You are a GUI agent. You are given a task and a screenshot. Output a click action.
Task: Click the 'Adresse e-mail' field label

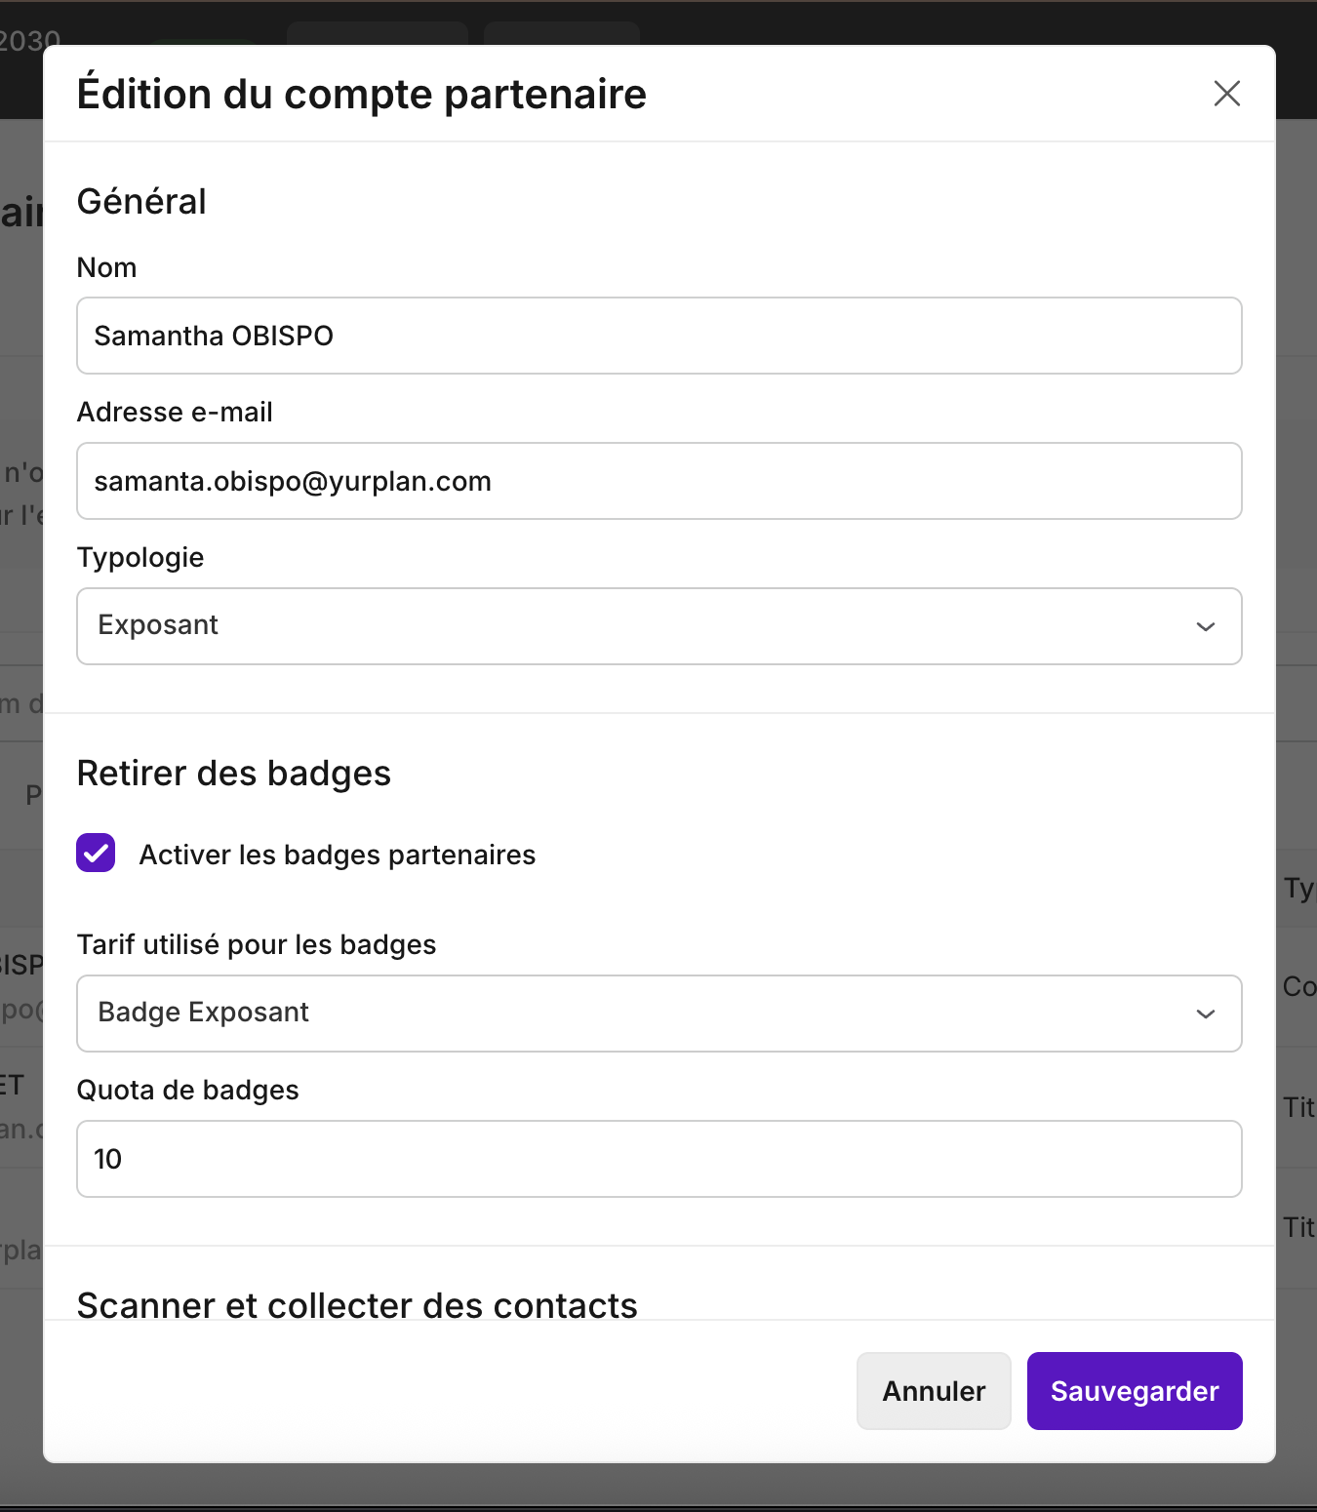coord(175,413)
